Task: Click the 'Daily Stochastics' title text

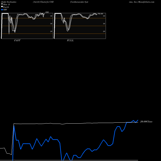Action: (x=9, y=2)
